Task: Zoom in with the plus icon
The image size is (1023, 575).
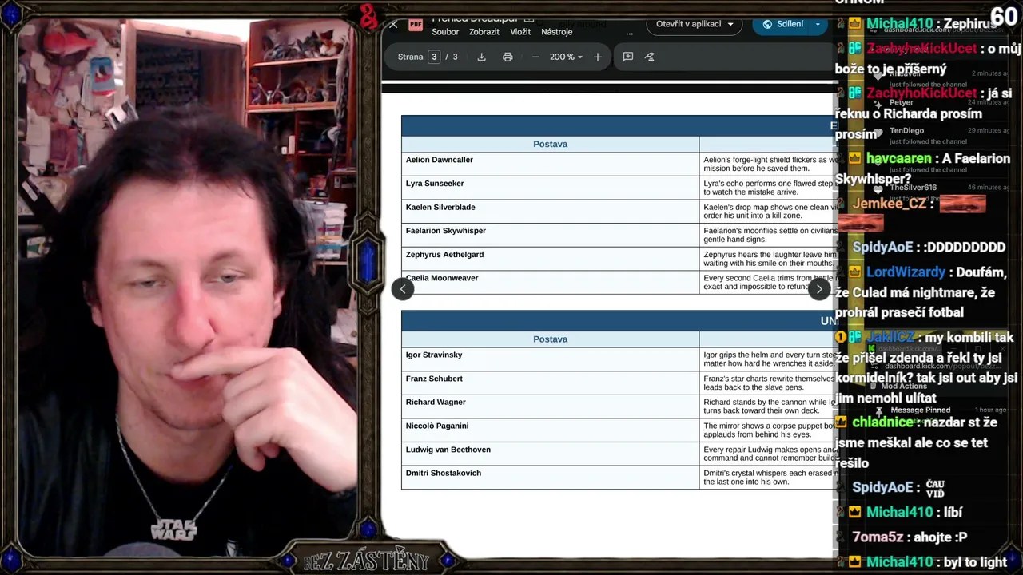Action: pyautogui.click(x=598, y=57)
